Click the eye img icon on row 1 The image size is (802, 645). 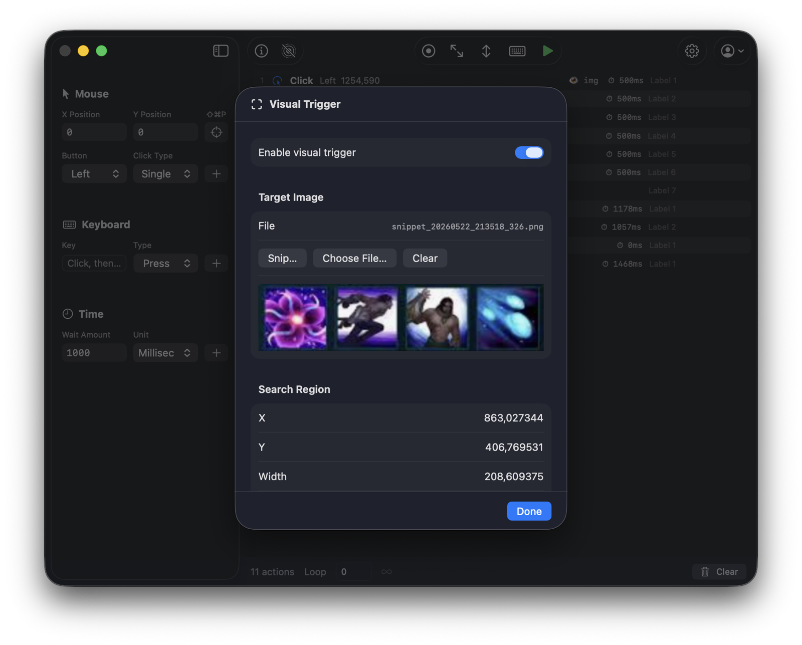click(573, 80)
